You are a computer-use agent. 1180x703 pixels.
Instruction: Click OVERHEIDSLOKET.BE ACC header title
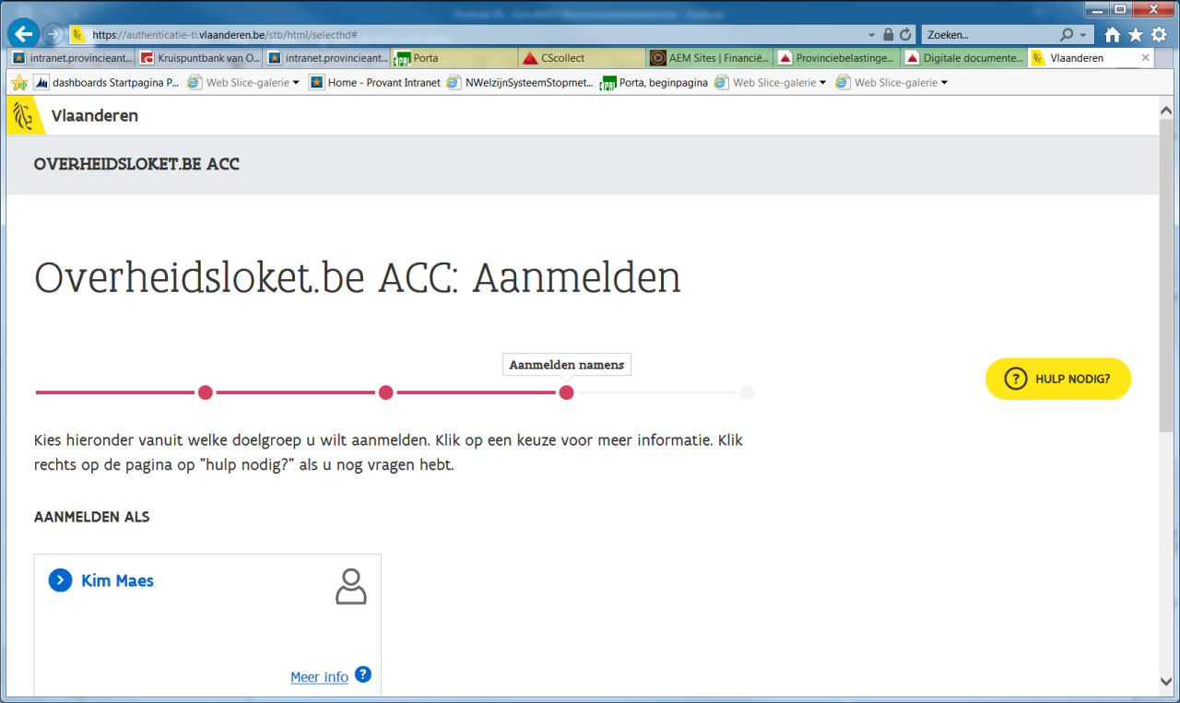[x=136, y=165]
